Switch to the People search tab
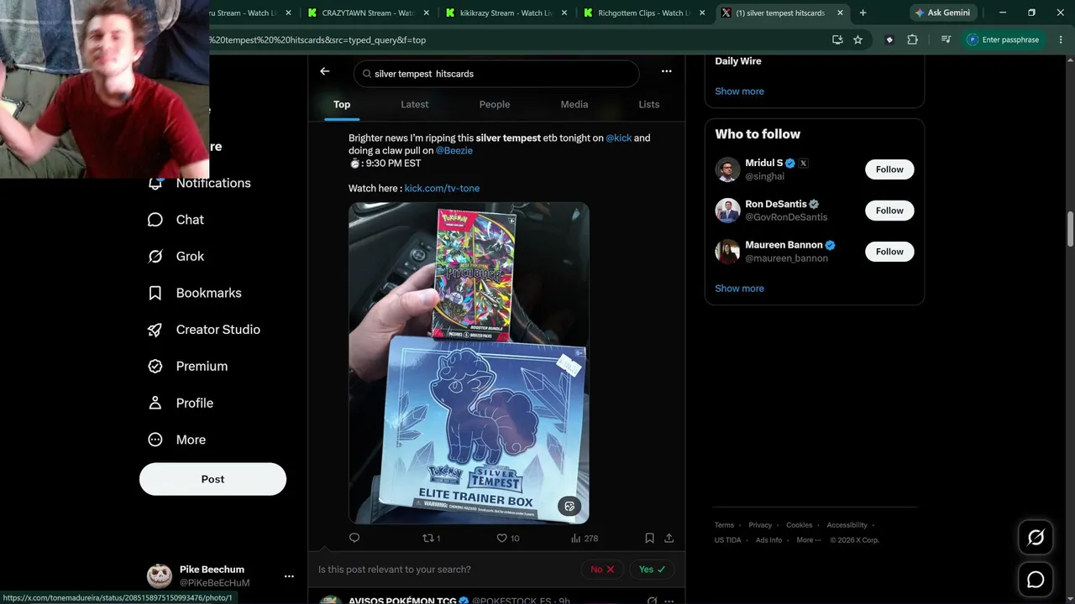The width and height of the screenshot is (1075, 604). click(x=495, y=105)
